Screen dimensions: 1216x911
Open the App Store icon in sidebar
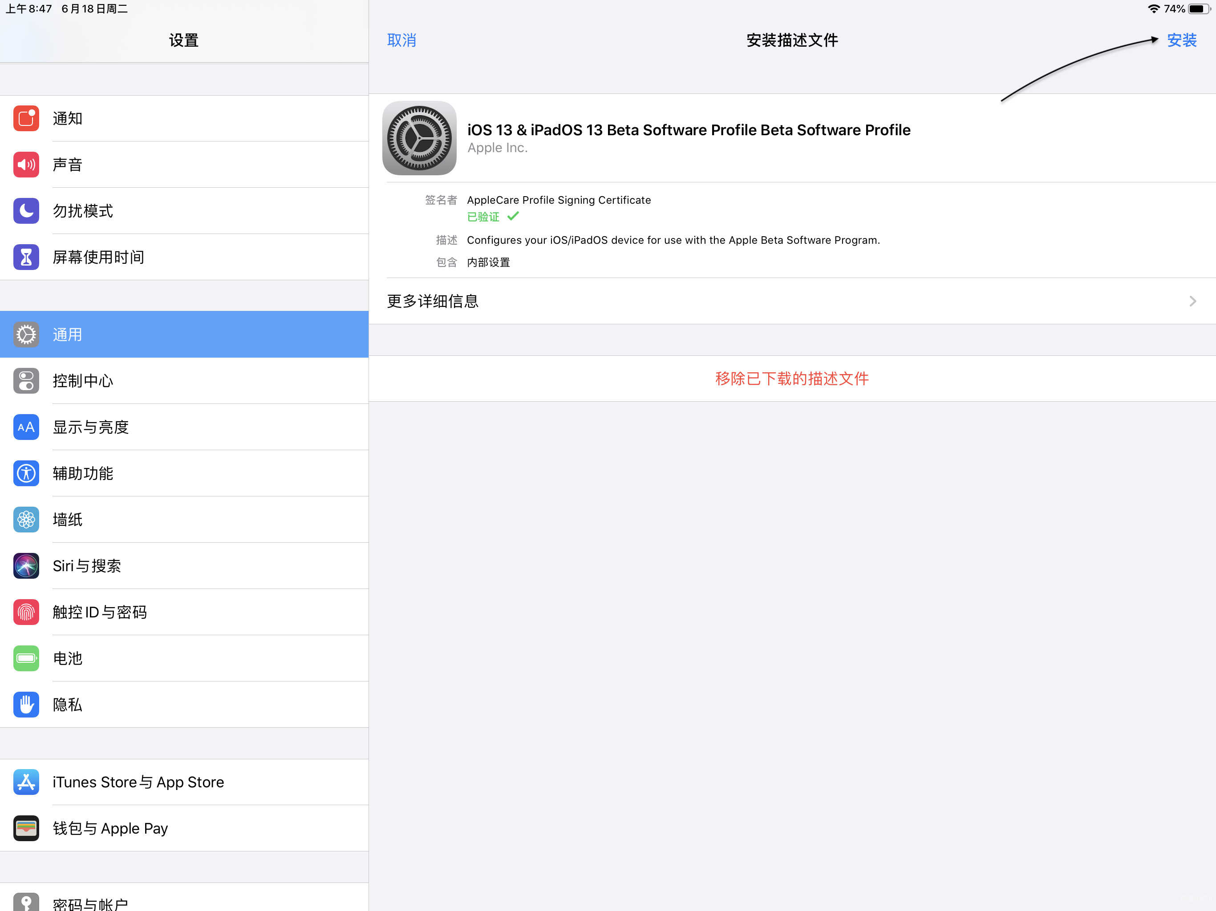pyautogui.click(x=26, y=781)
